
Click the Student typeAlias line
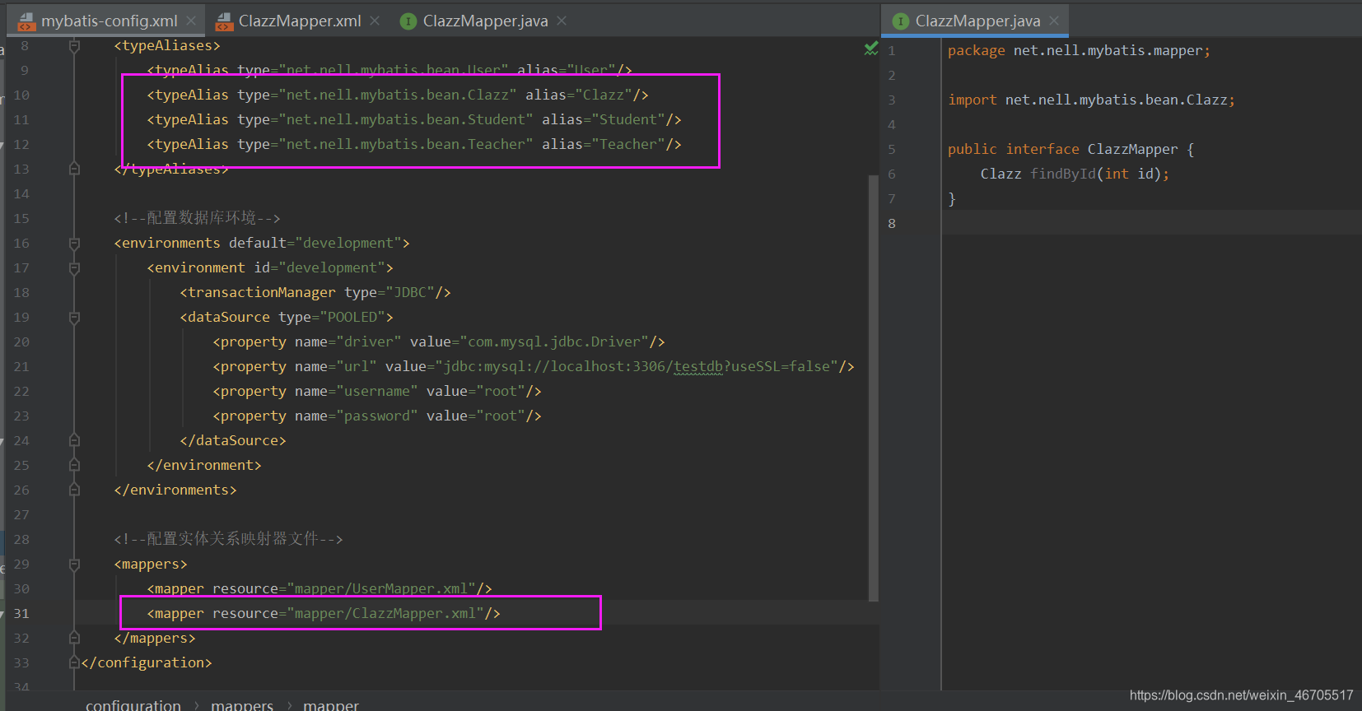pos(414,119)
